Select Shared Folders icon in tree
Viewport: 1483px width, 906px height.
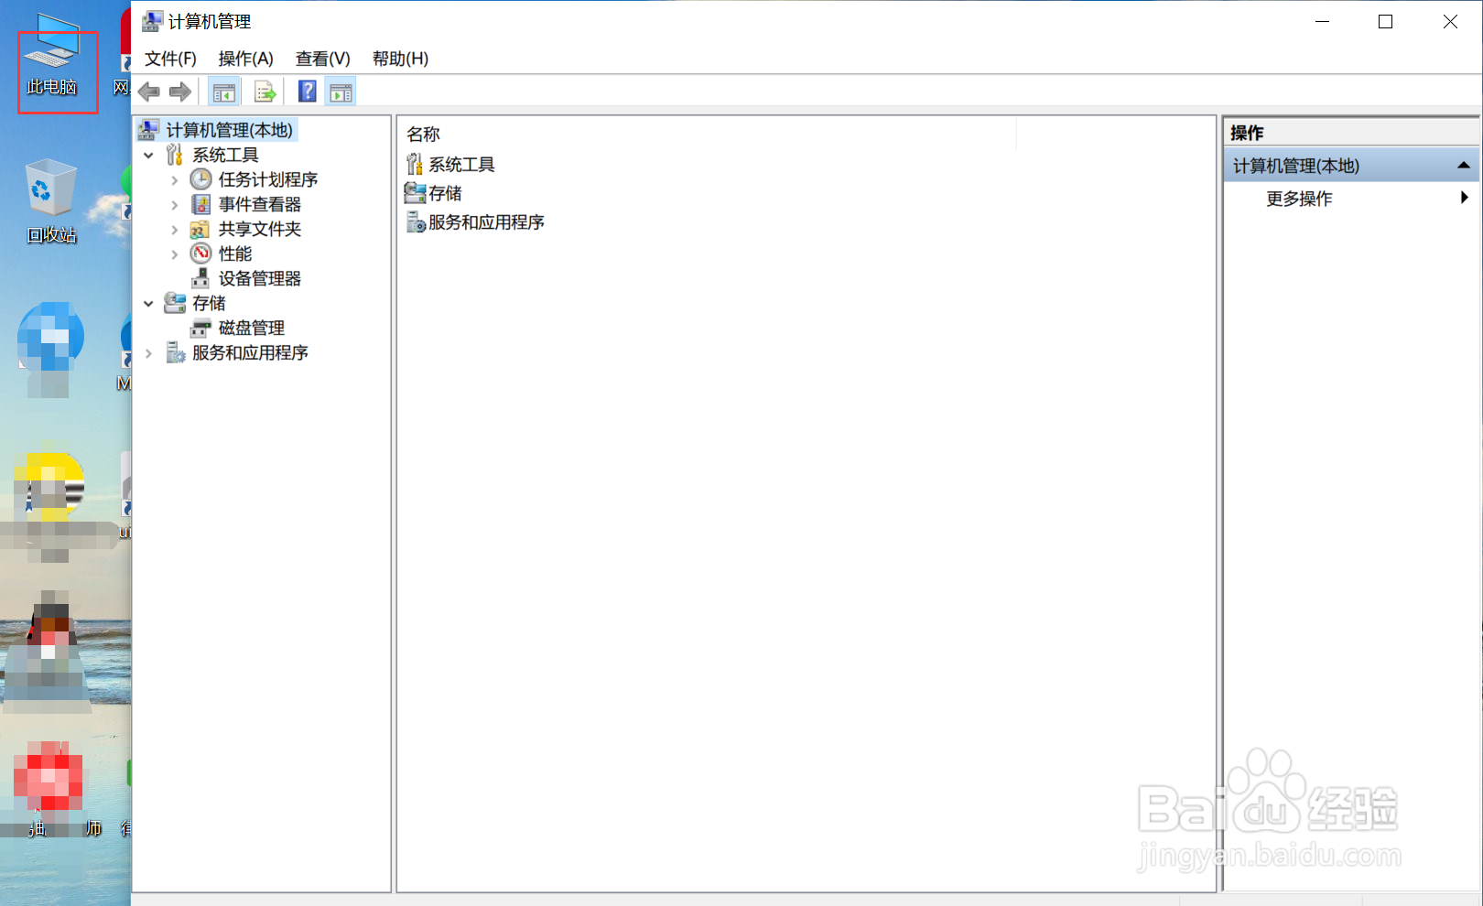(x=200, y=229)
